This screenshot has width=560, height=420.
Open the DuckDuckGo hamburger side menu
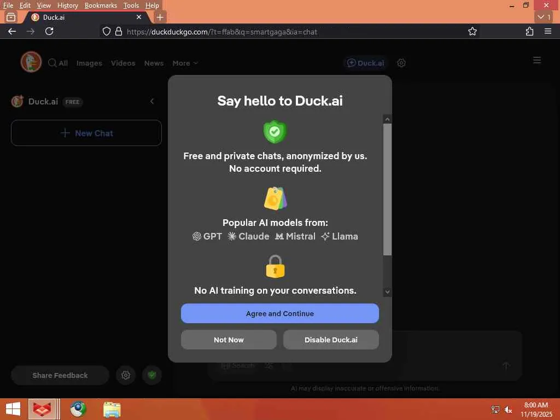(x=537, y=60)
